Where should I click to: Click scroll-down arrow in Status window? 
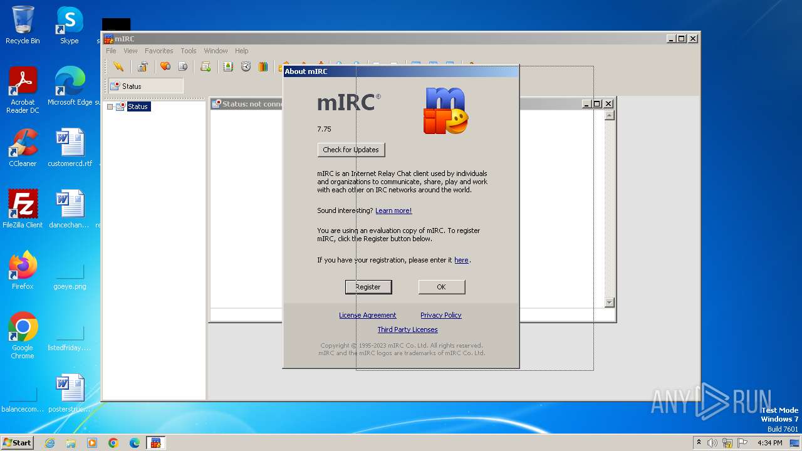pos(610,303)
